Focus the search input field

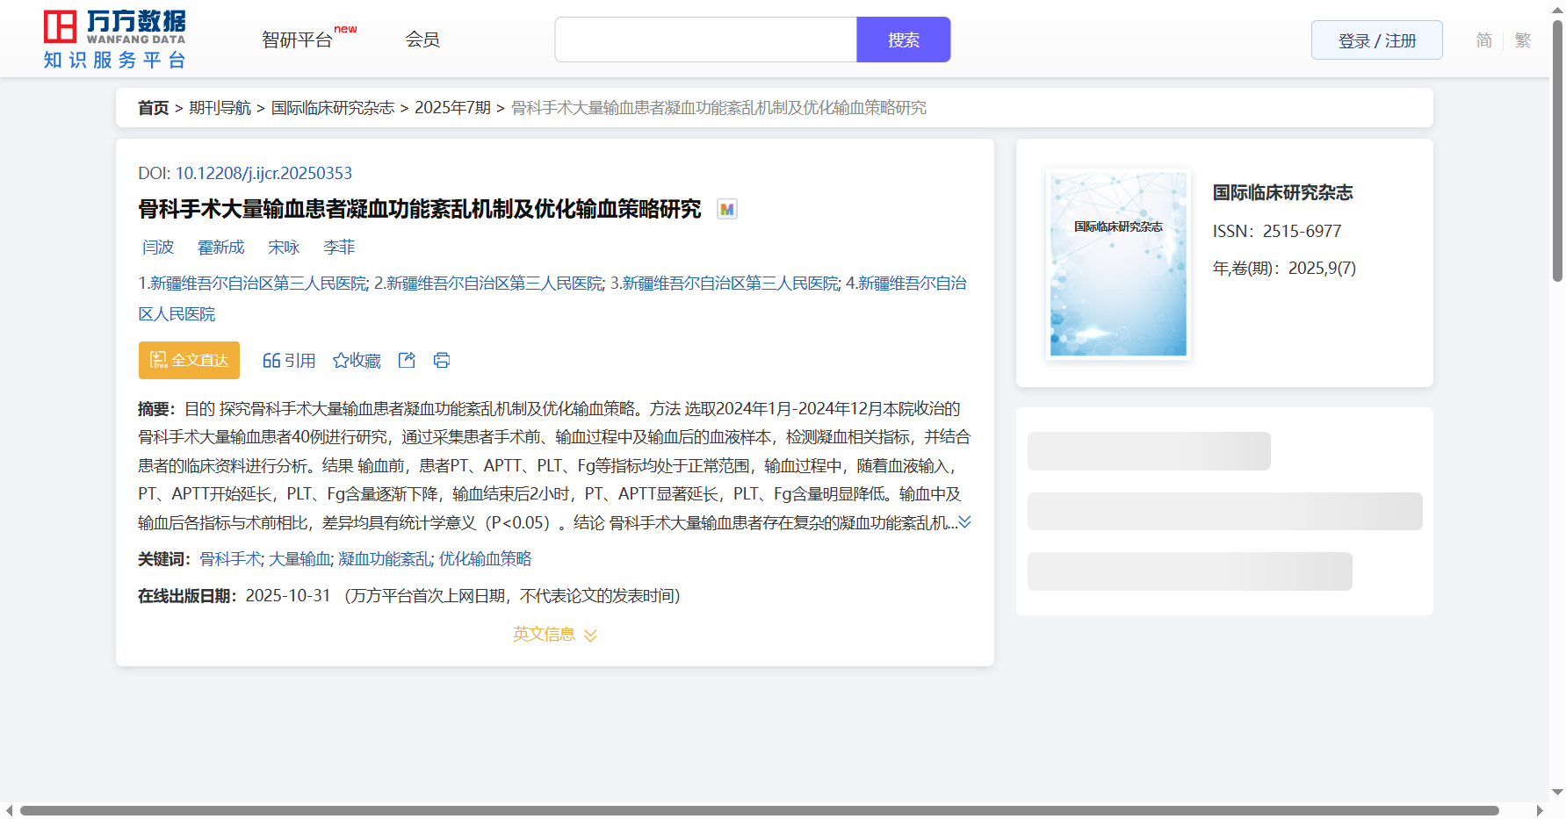[x=705, y=40]
